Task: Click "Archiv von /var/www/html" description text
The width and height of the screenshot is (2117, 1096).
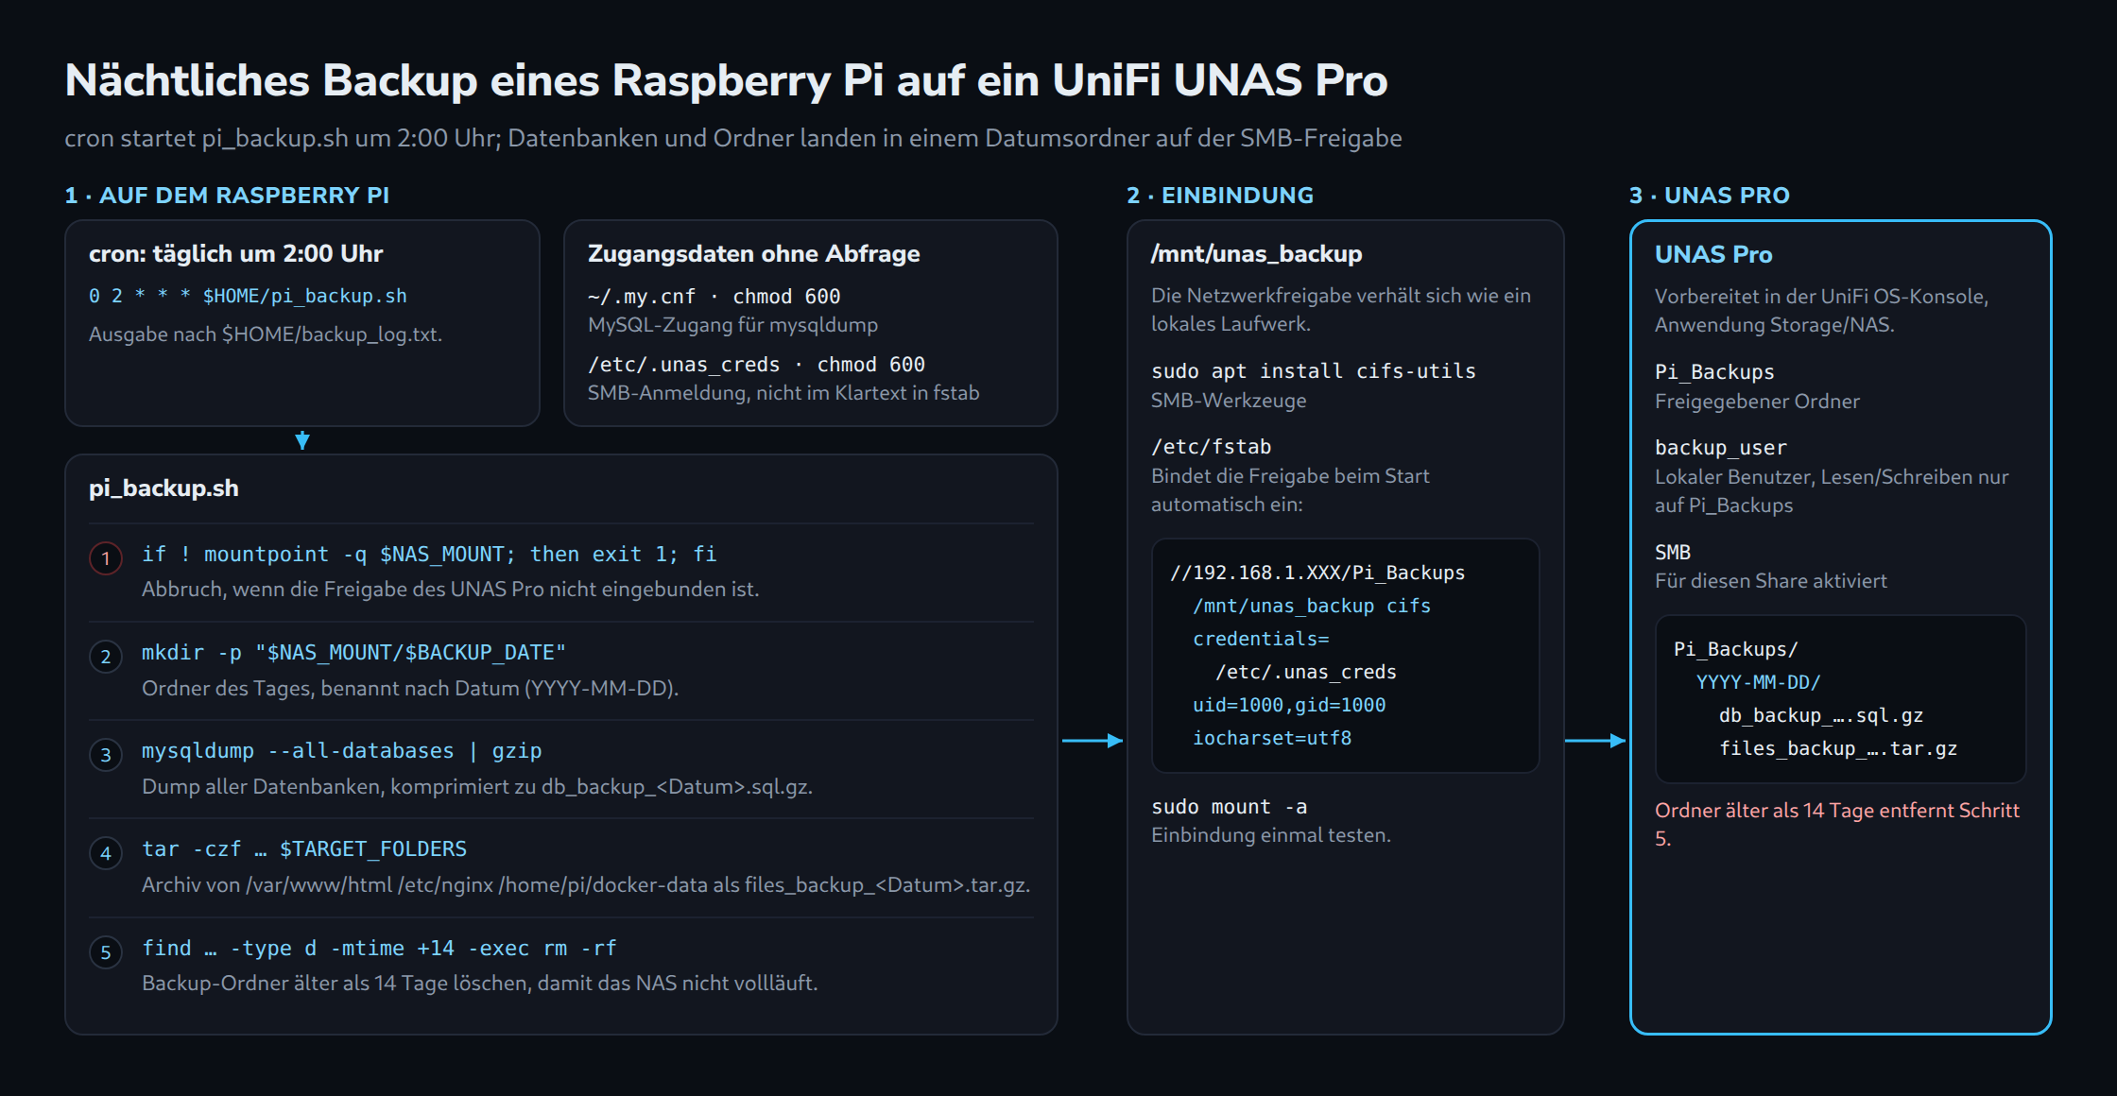Action: pos(586,884)
